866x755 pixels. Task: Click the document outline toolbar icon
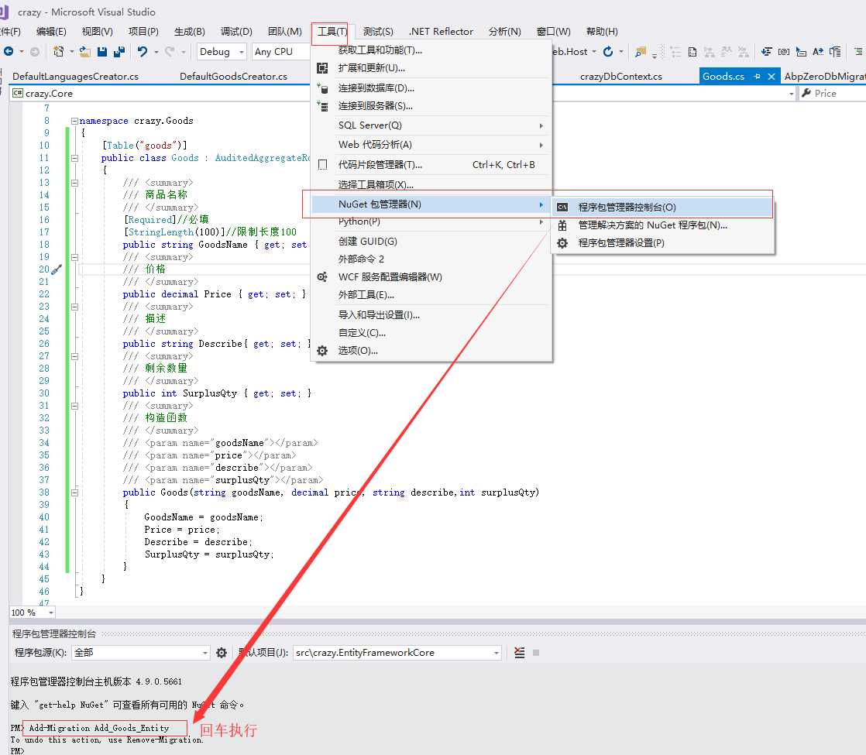coord(835,51)
